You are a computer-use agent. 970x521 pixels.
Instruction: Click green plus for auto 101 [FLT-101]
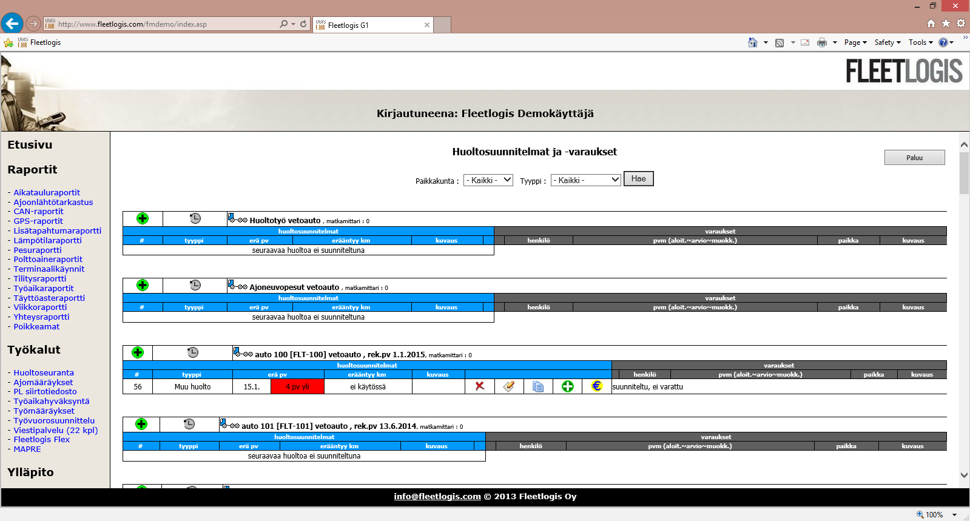[141, 424]
